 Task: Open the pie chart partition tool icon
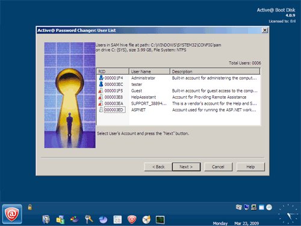click(x=103, y=219)
